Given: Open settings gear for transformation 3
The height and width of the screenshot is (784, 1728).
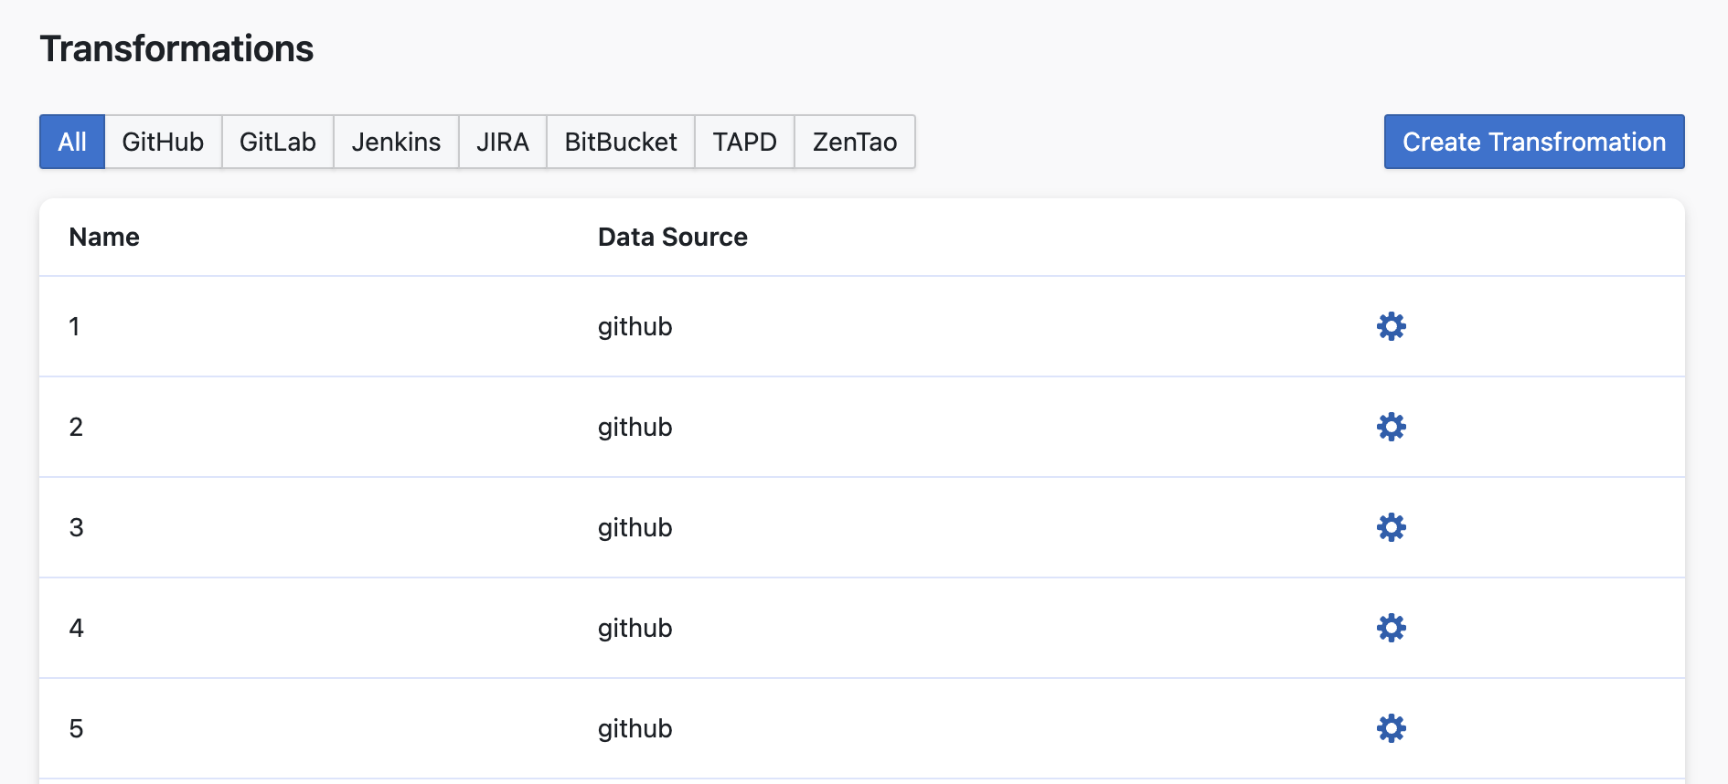Looking at the screenshot, I should (1391, 527).
